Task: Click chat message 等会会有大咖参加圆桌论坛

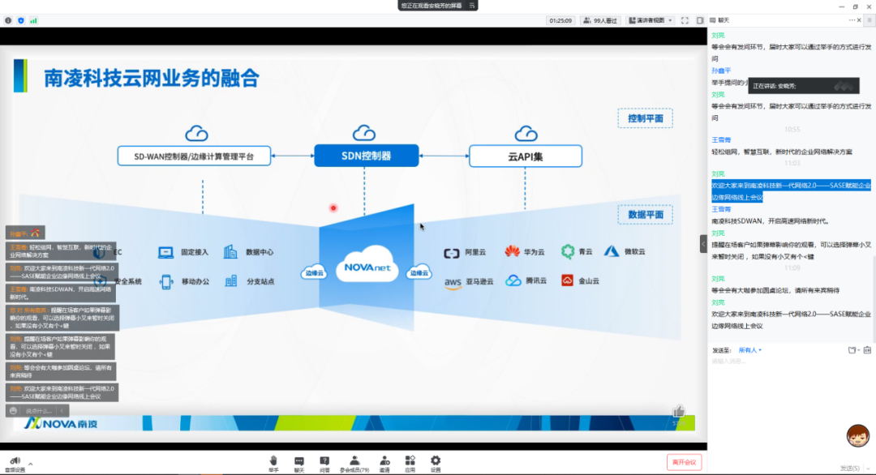Action: [x=775, y=290]
